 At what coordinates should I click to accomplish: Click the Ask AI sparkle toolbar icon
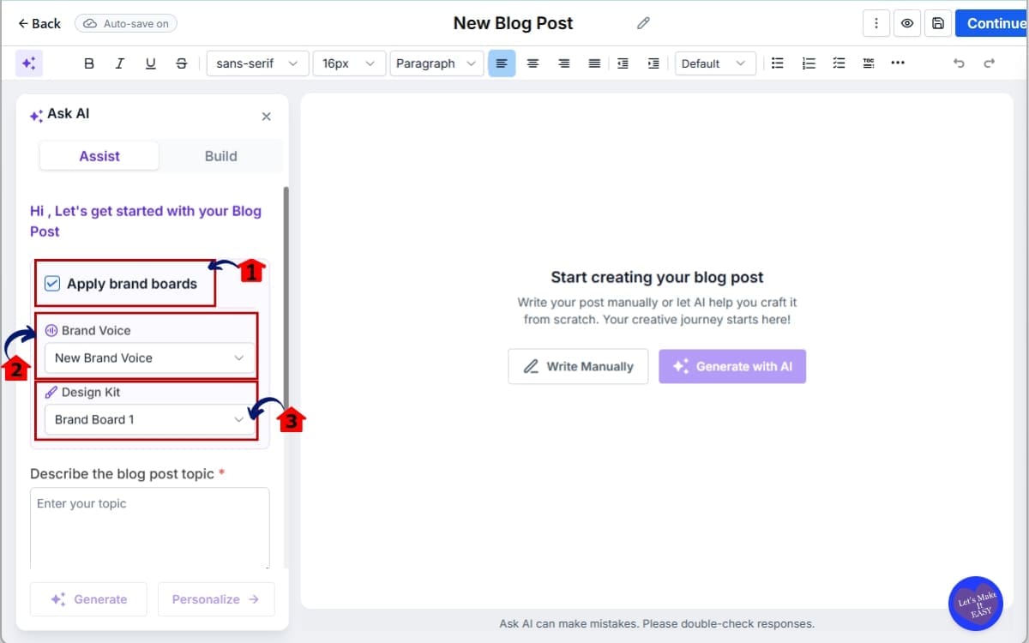click(x=28, y=63)
